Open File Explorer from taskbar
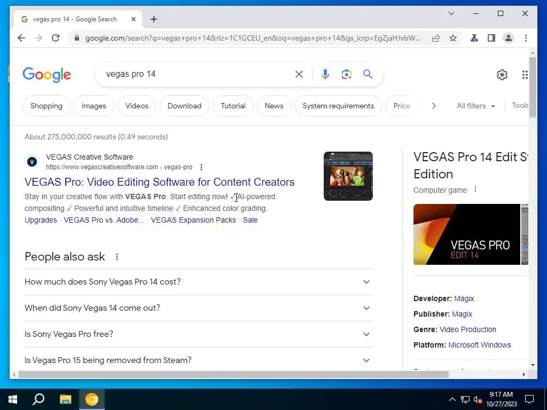 click(65, 399)
